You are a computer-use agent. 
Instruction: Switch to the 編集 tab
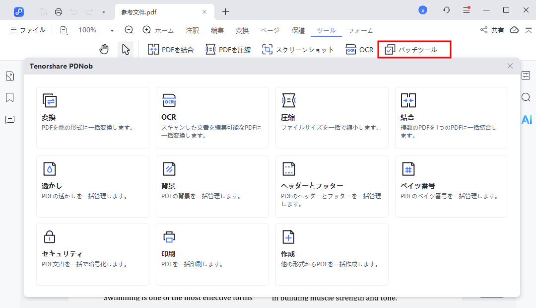point(217,30)
